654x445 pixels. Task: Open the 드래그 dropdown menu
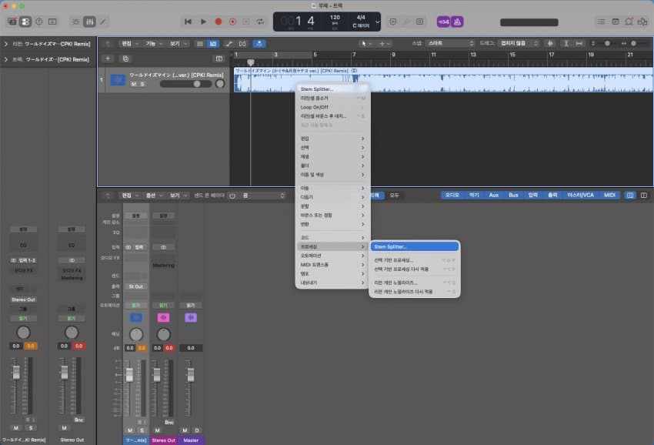[519, 44]
